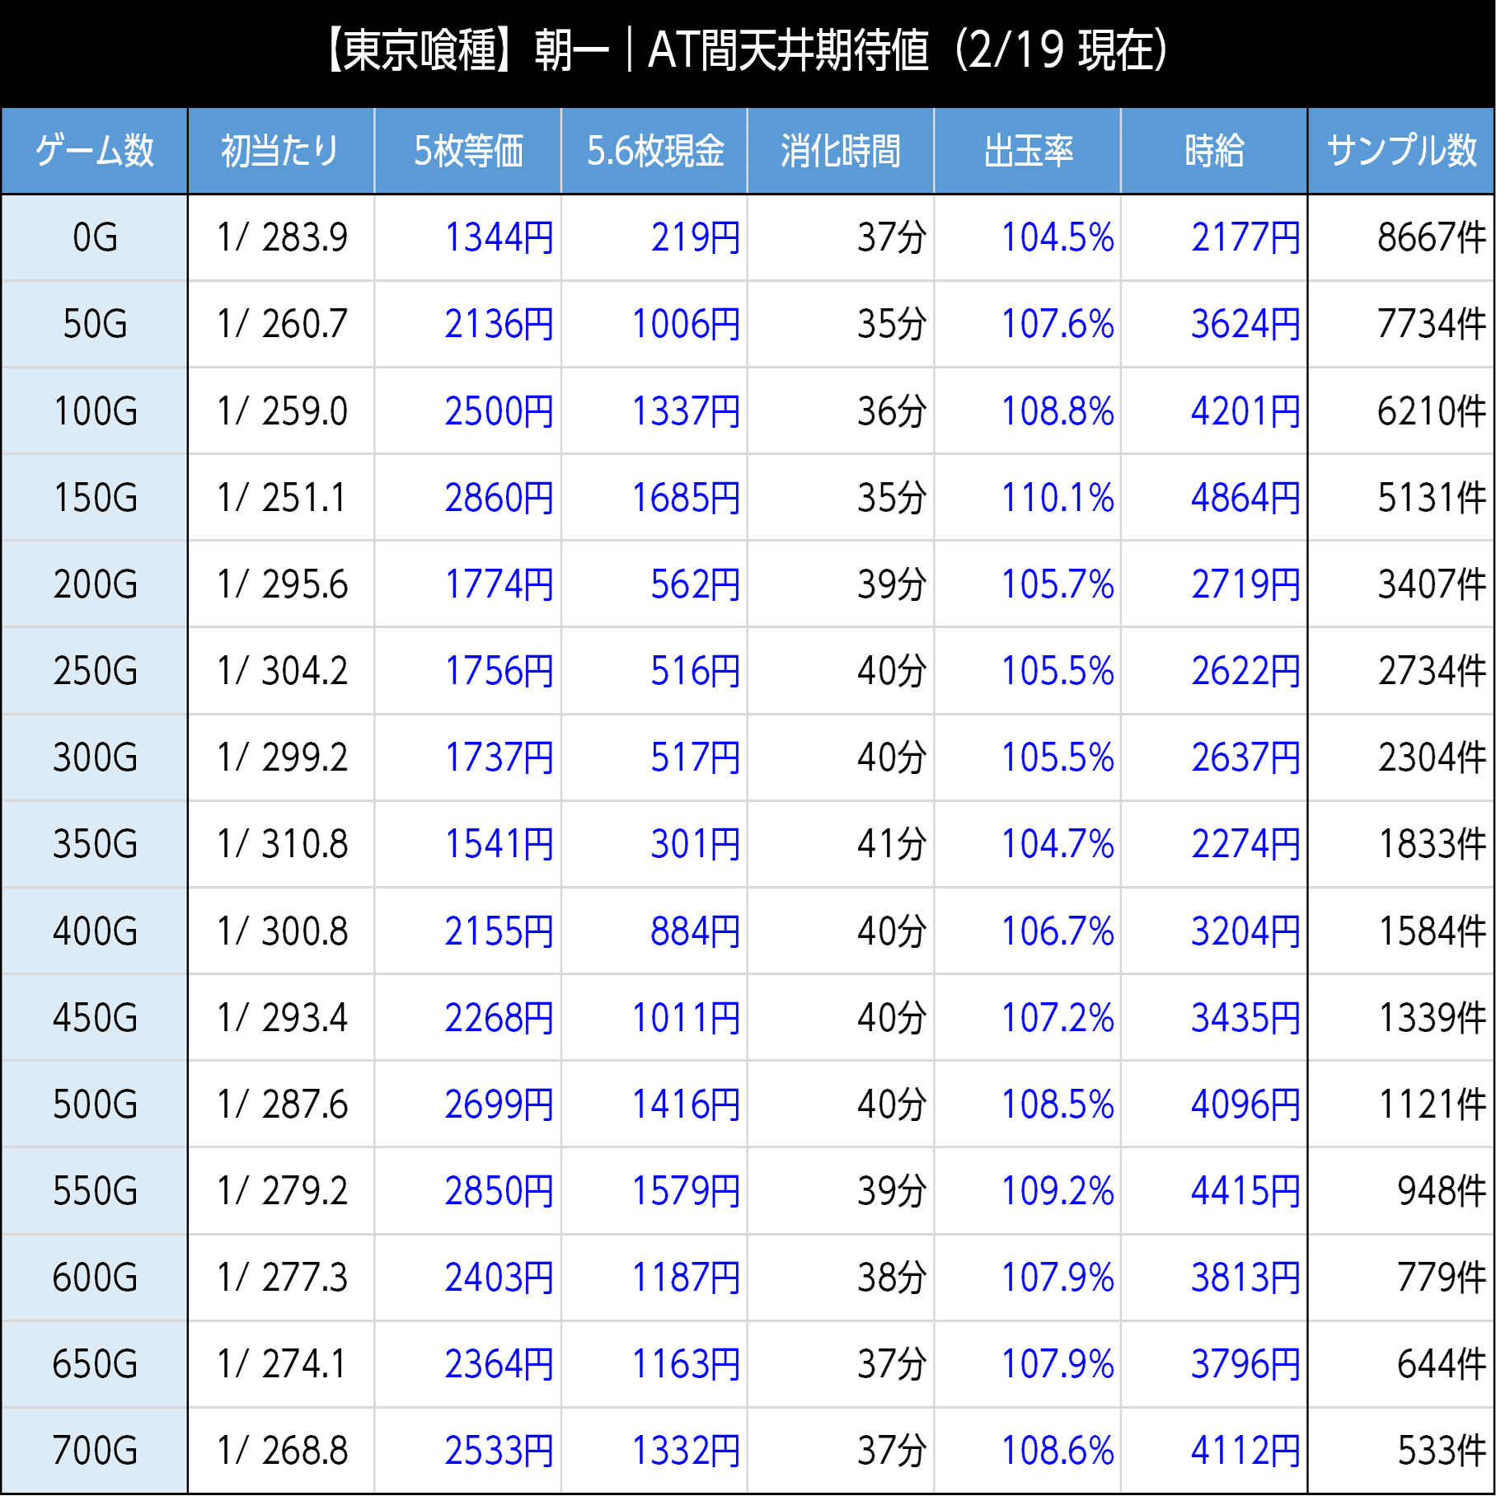The image size is (1496, 1496).
Task: Click the 2860円 value cell
Action: [x=468, y=498]
